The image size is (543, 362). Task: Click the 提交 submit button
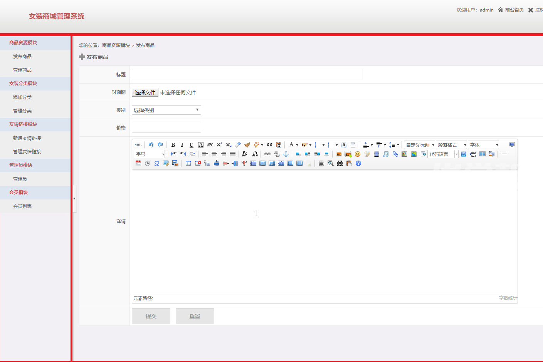click(151, 316)
